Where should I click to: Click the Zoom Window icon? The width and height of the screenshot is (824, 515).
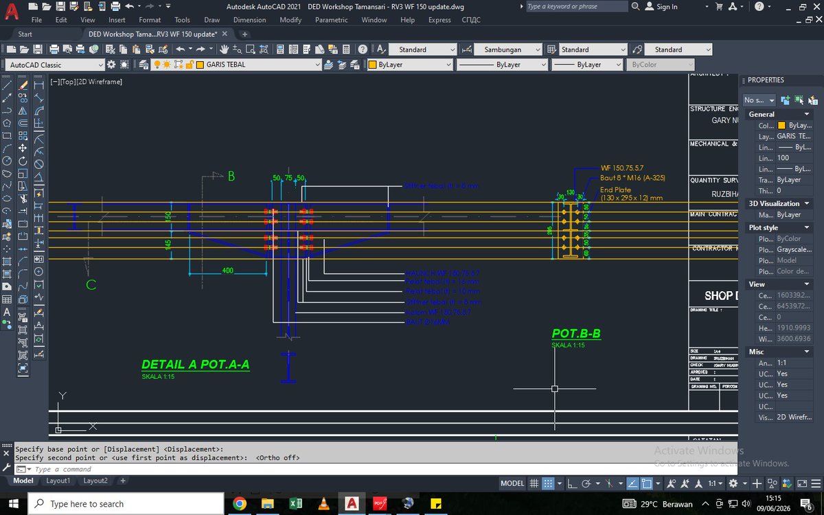[251, 49]
